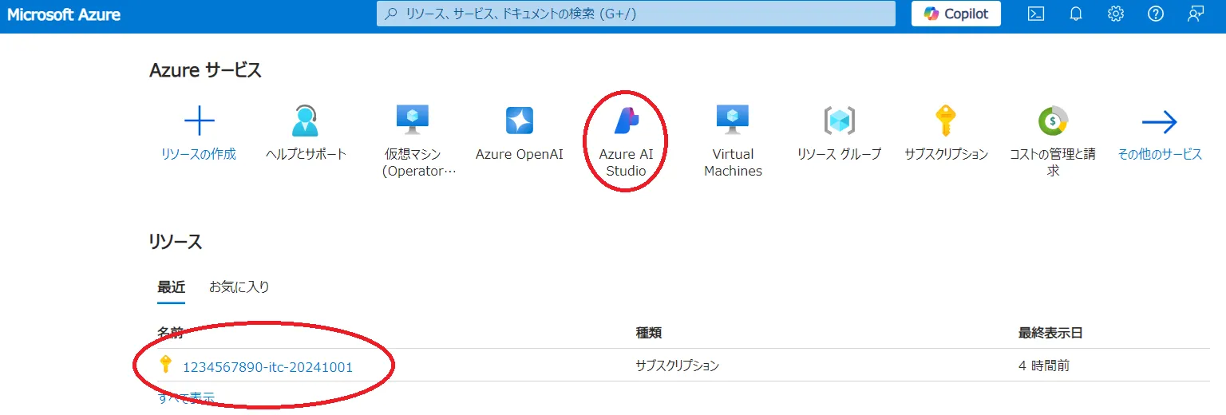Open the feedback icon in header
The image size is (1226, 415).
(x=1195, y=14)
